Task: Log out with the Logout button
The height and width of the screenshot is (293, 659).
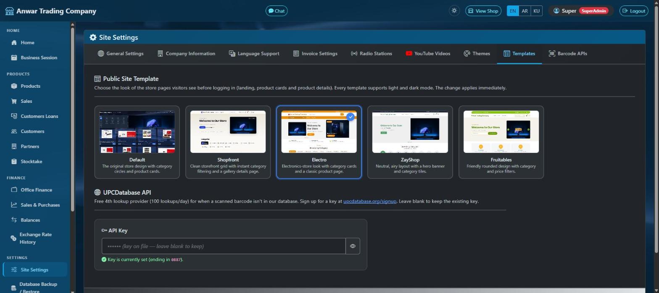Action: click(x=634, y=11)
